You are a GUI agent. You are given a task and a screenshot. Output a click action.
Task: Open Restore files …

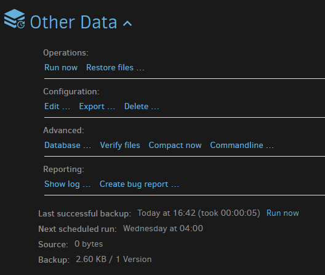(115, 67)
